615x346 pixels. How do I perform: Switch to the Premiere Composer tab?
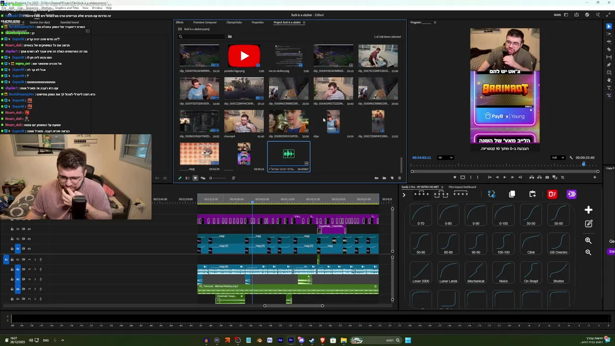coord(205,23)
